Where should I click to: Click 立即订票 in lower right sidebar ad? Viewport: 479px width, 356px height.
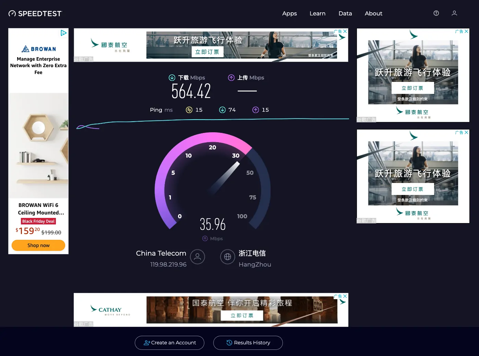413,189
